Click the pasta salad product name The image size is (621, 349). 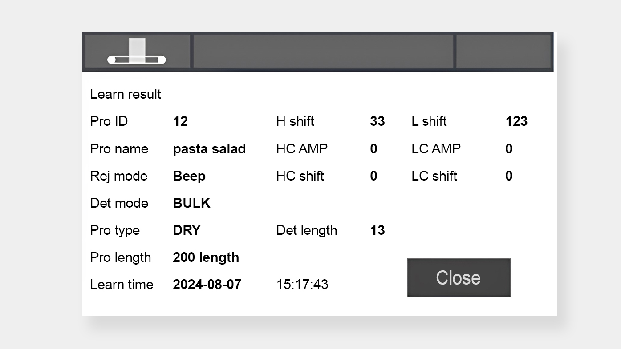tap(209, 149)
